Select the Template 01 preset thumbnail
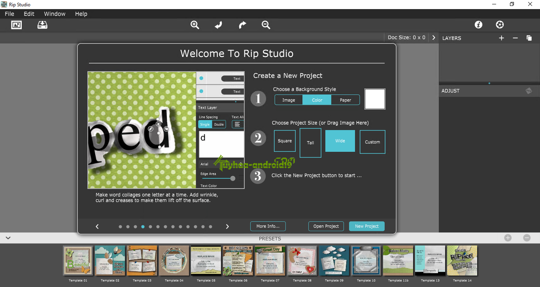540x287 pixels. pyautogui.click(x=78, y=261)
